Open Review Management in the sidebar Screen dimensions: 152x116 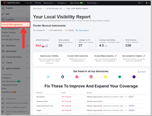point(10,29)
